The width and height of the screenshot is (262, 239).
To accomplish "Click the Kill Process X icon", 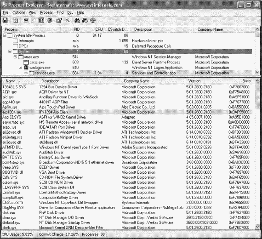I will point(67,20).
